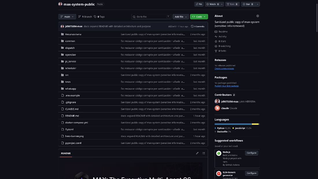Click the branch icon beside 1 Branch

click(79, 17)
